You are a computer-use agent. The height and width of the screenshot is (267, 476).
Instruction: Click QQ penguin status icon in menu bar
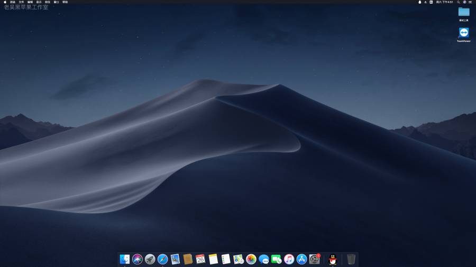(420, 2)
